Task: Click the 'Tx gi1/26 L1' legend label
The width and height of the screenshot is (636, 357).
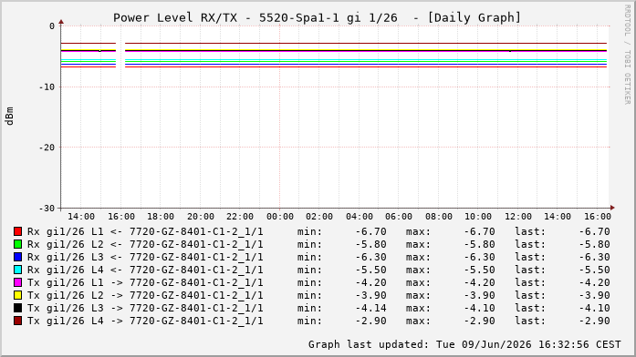Action: 66,282
